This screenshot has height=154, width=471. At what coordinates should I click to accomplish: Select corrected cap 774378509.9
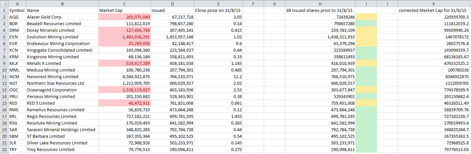click(434, 90)
